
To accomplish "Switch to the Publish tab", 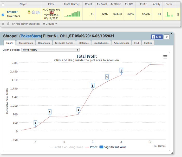I will (x=148, y=43).
